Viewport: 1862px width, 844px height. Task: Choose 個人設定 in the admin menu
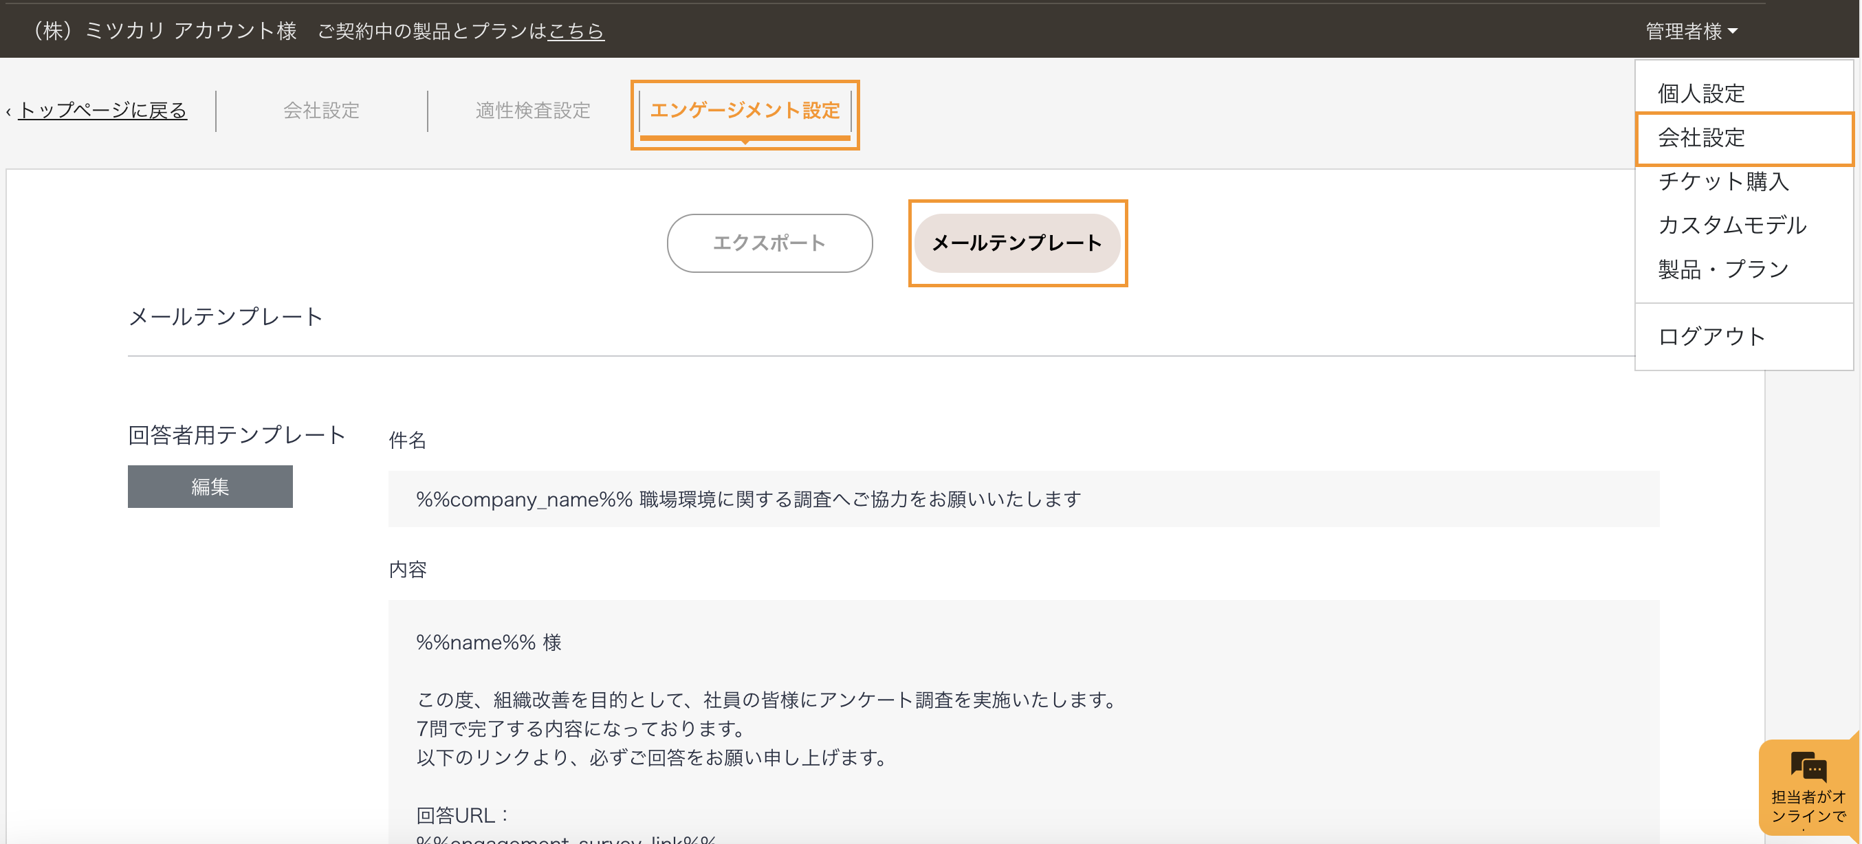[x=1701, y=93]
